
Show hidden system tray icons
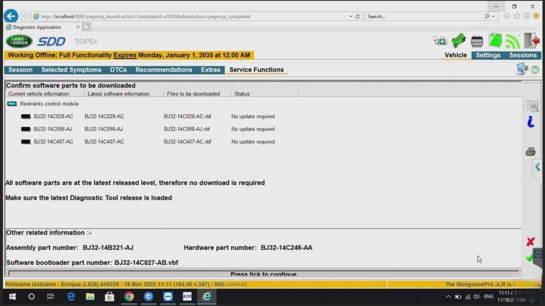pos(448,296)
